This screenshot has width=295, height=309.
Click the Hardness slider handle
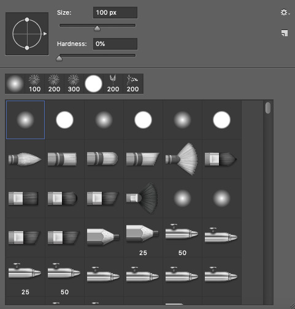pyautogui.click(x=59, y=58)
